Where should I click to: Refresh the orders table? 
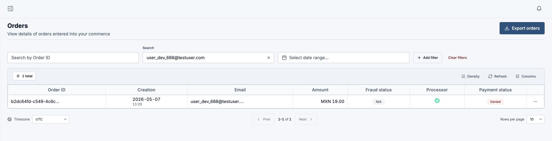click(497, 76)
